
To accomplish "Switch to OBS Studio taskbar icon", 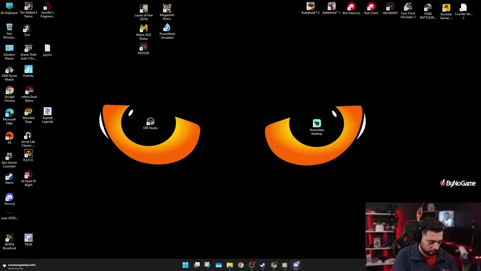I will click(252, 265).
